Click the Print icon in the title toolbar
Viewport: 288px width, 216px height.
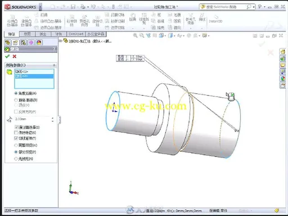click(x=83, y=7)
